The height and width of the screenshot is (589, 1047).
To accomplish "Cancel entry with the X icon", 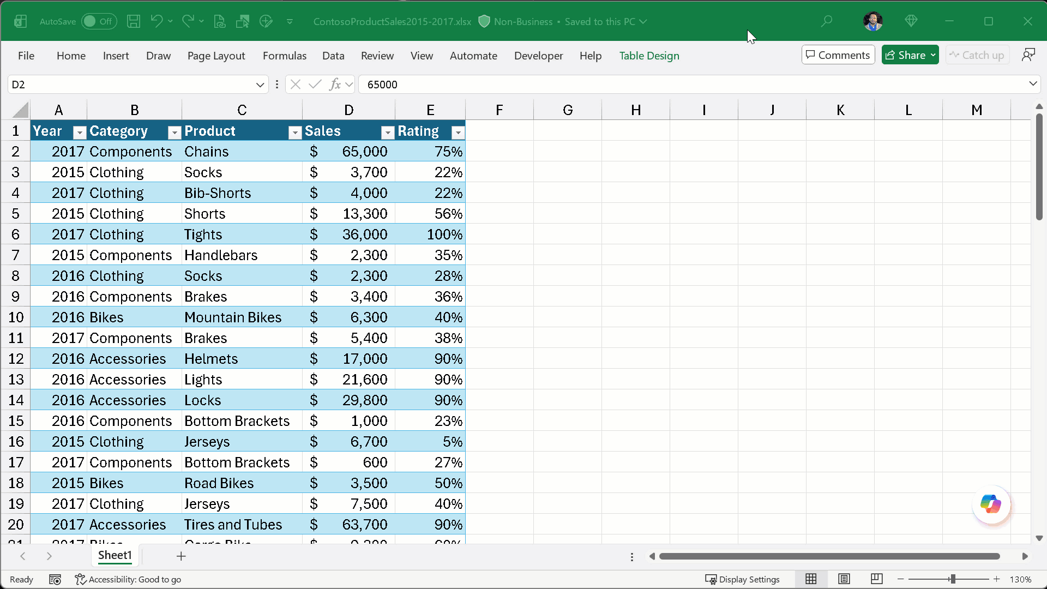I will tap(296, 84).
